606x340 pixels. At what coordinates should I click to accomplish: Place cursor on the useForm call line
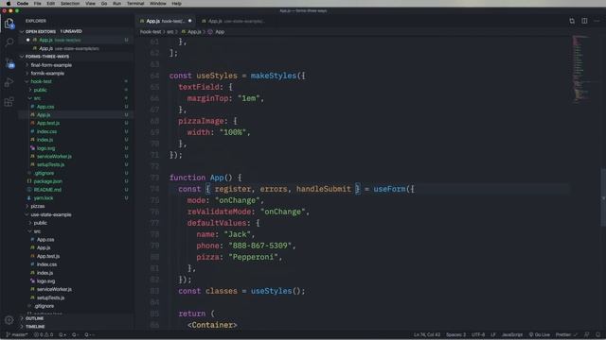pos(296,189)
